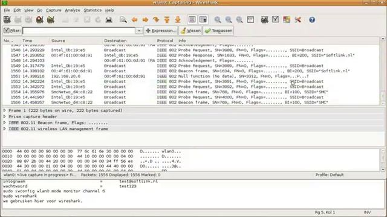The width and height of the screenshot is (387, 217).
Task: Expand wireless LAN management frame node
Action: tap(5, 128)
